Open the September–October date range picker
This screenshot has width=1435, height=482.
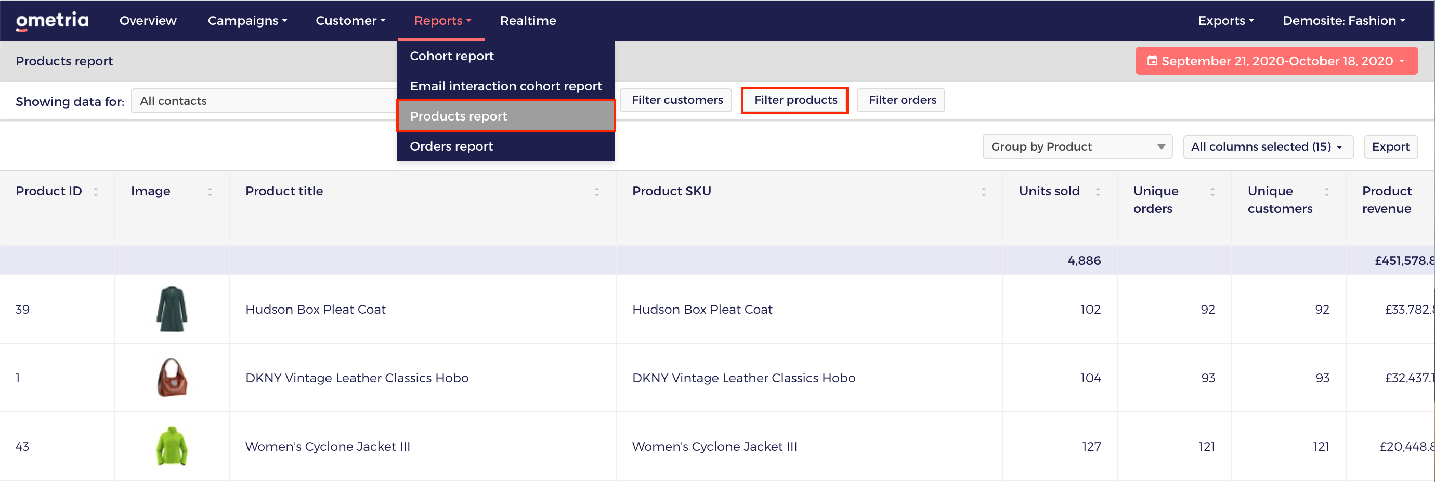click(x=1276, y=61)
